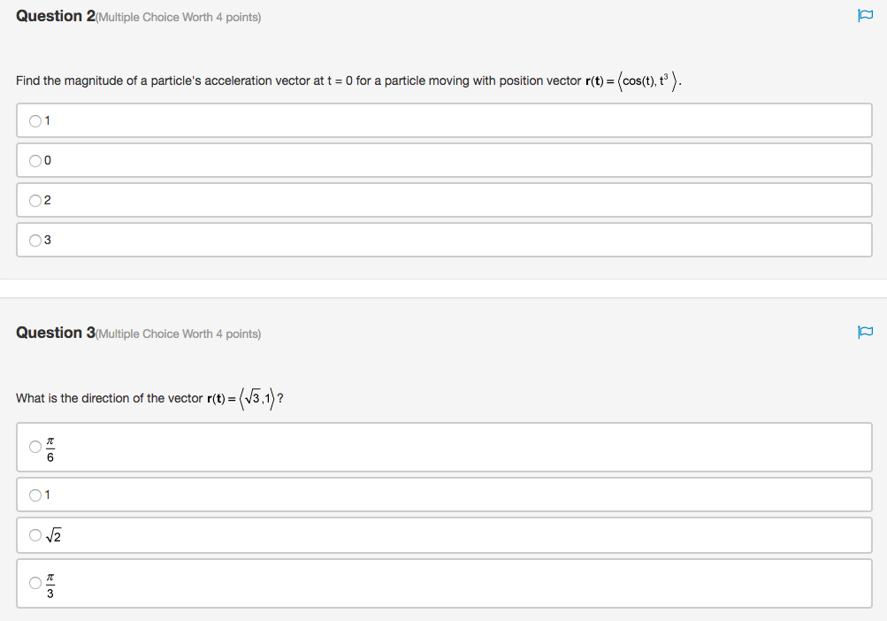Click the Question 2 heading
The image size is (887, 621).
[x=56, y=17]
